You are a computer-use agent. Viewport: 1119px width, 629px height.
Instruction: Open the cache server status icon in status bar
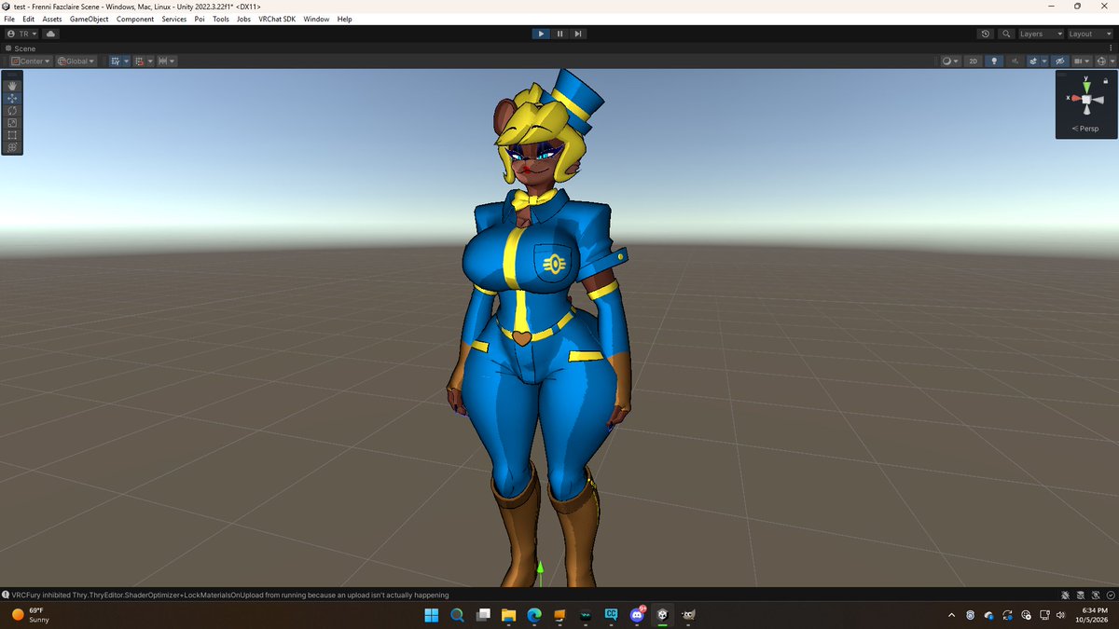click(1081, 595)
